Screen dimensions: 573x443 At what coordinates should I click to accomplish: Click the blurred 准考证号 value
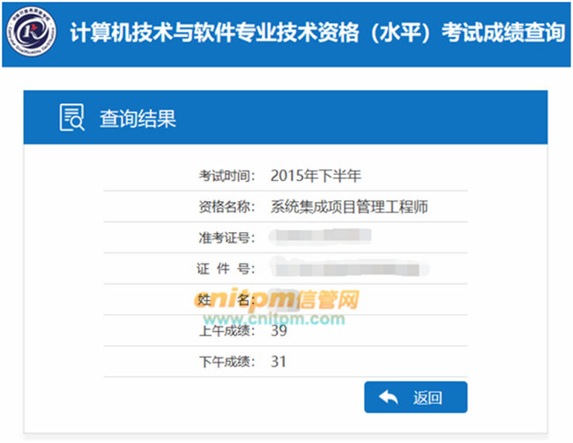coord(321,237)
